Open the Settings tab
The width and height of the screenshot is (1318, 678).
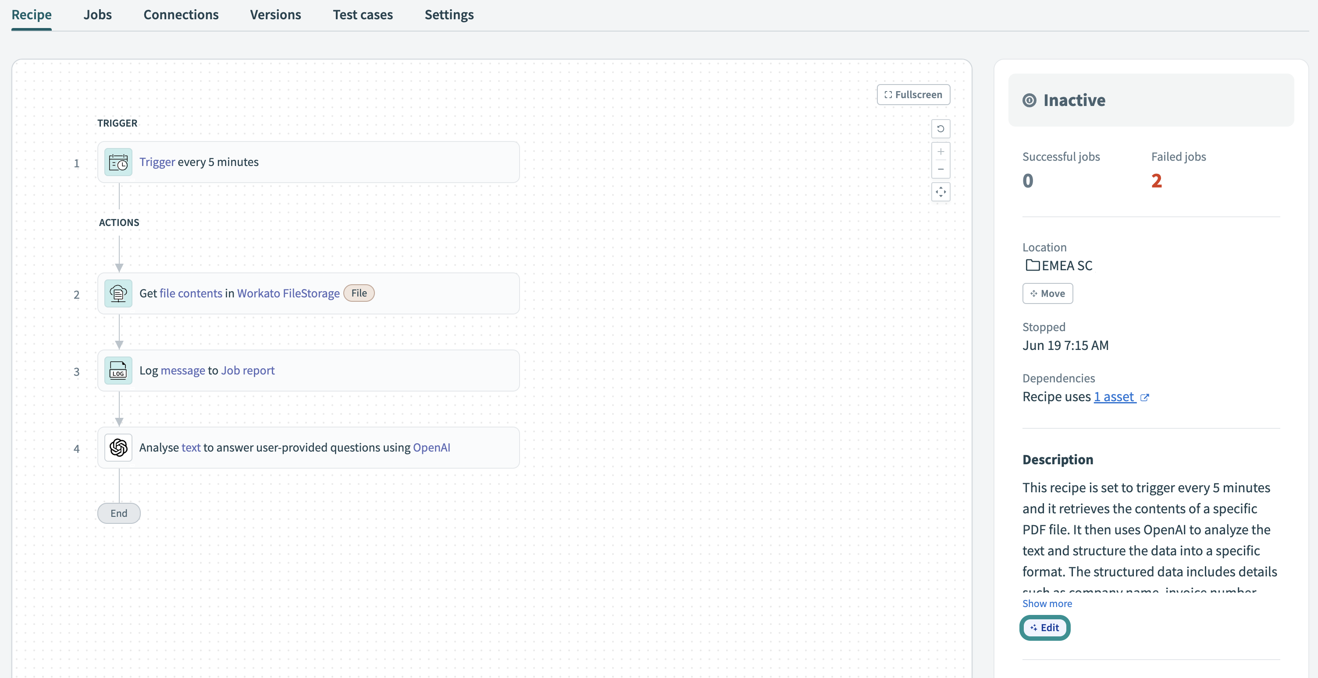pyautogui.click(x=449, y=15)
